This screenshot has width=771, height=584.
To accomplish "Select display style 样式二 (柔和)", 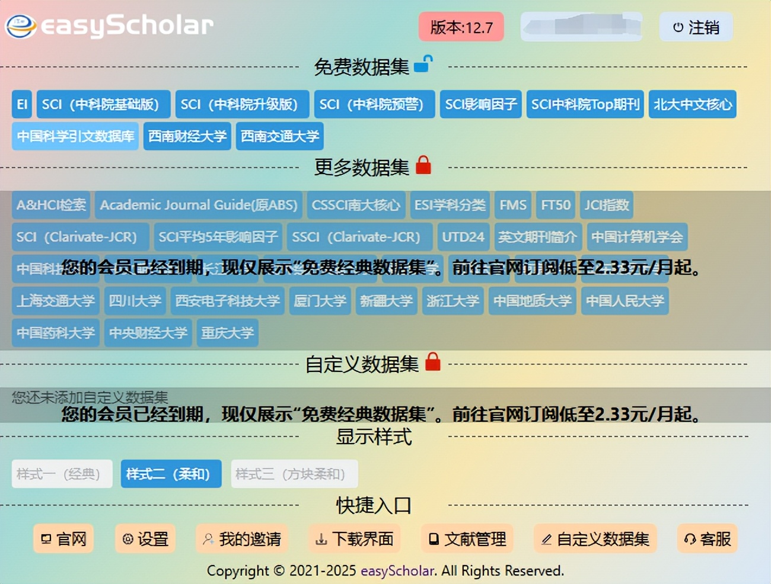I will (171, 474).
